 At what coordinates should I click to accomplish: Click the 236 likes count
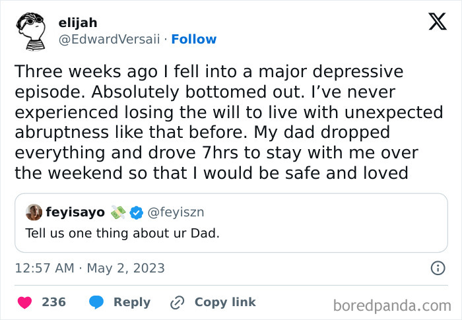[53, 302]
